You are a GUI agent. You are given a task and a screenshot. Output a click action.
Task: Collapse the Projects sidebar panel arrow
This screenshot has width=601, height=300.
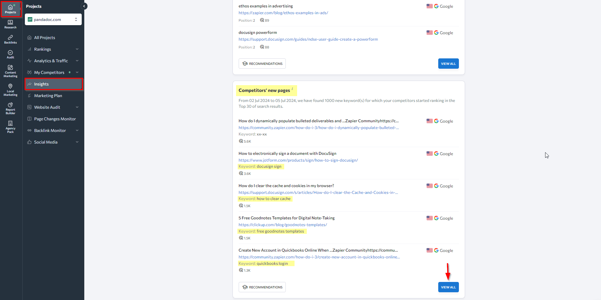coord(84,6)
